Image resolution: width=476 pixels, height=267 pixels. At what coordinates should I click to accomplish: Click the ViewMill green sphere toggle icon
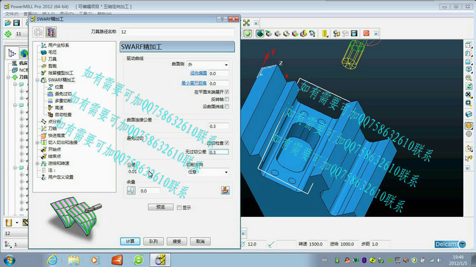(248, 34)
